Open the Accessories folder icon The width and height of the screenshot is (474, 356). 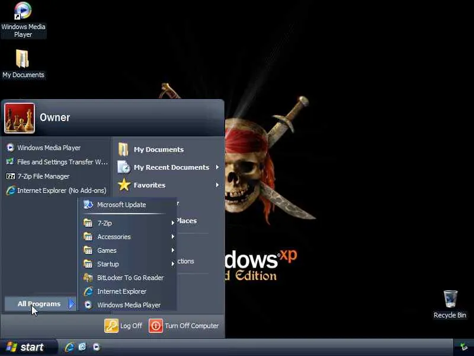pos(88,237)
